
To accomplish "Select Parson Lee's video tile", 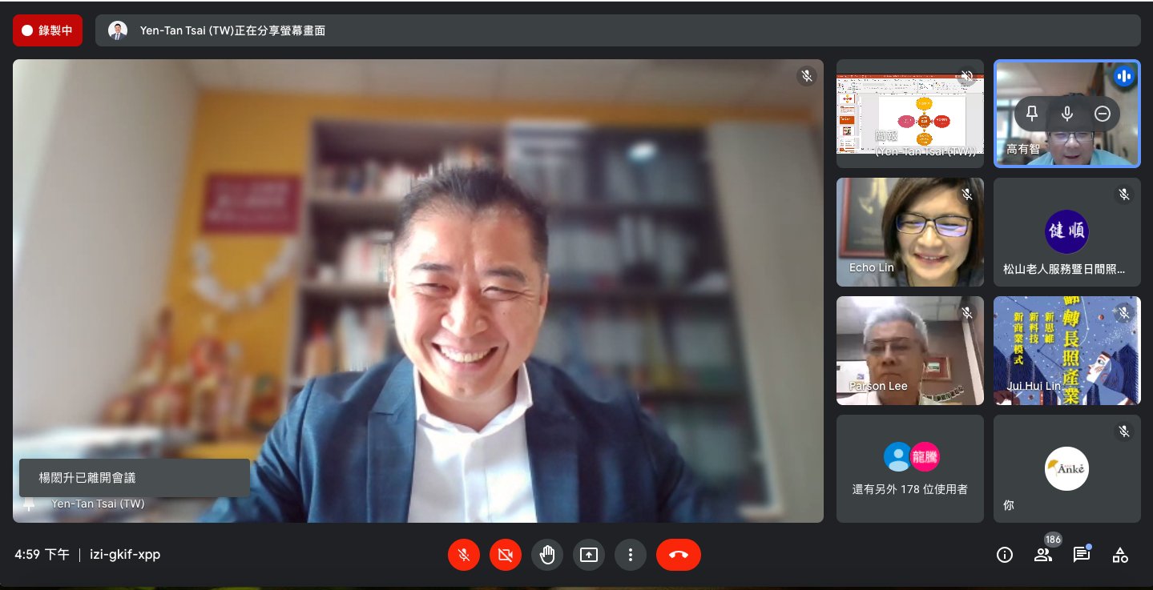I will pyautogui.click(x=910, y=351).
